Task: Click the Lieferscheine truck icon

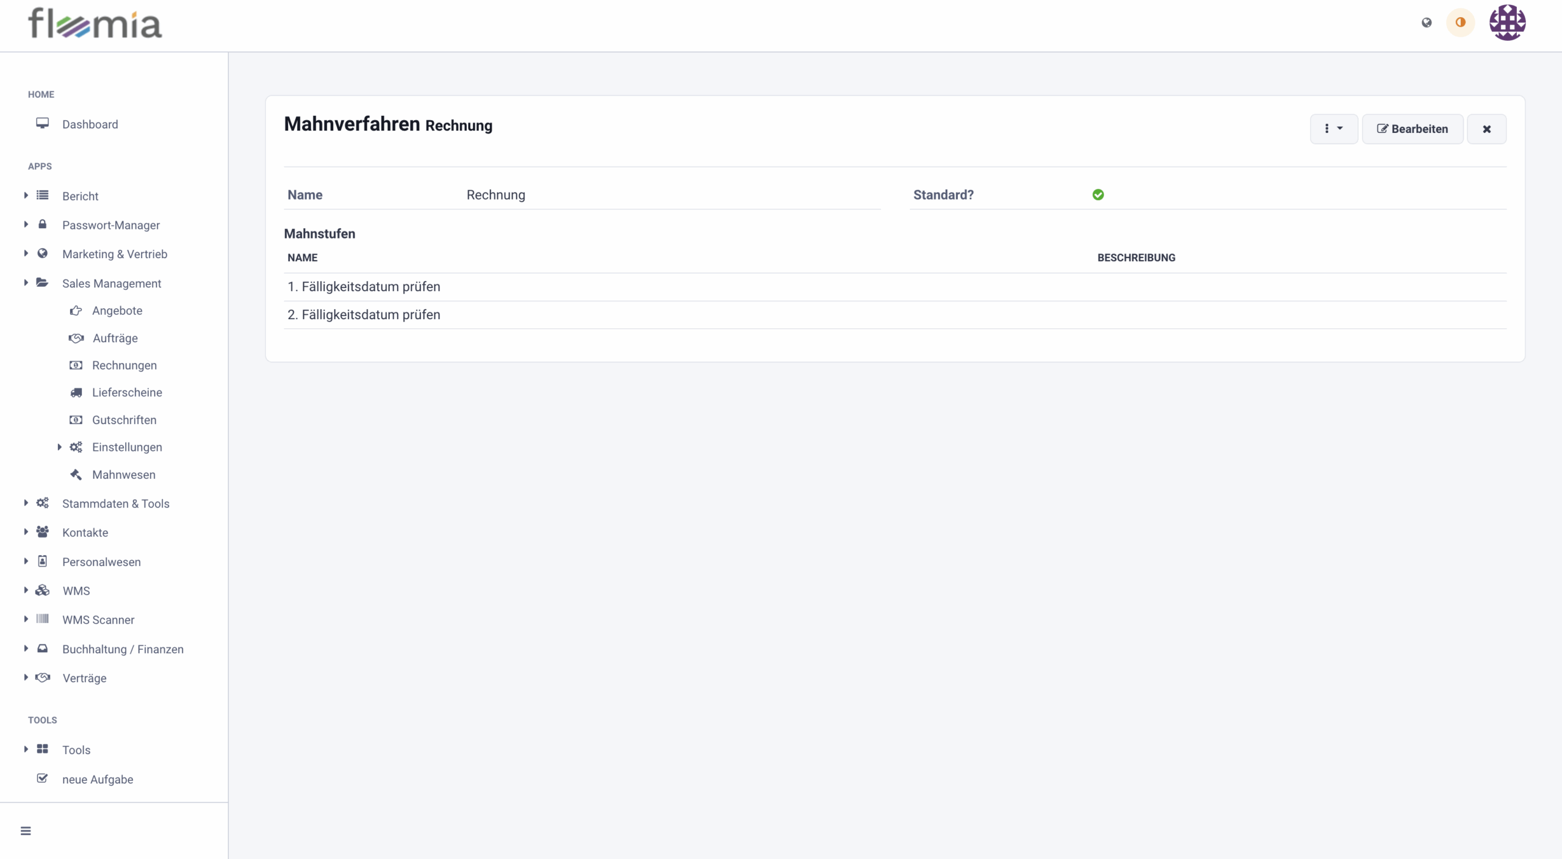Action: point(76,393)
